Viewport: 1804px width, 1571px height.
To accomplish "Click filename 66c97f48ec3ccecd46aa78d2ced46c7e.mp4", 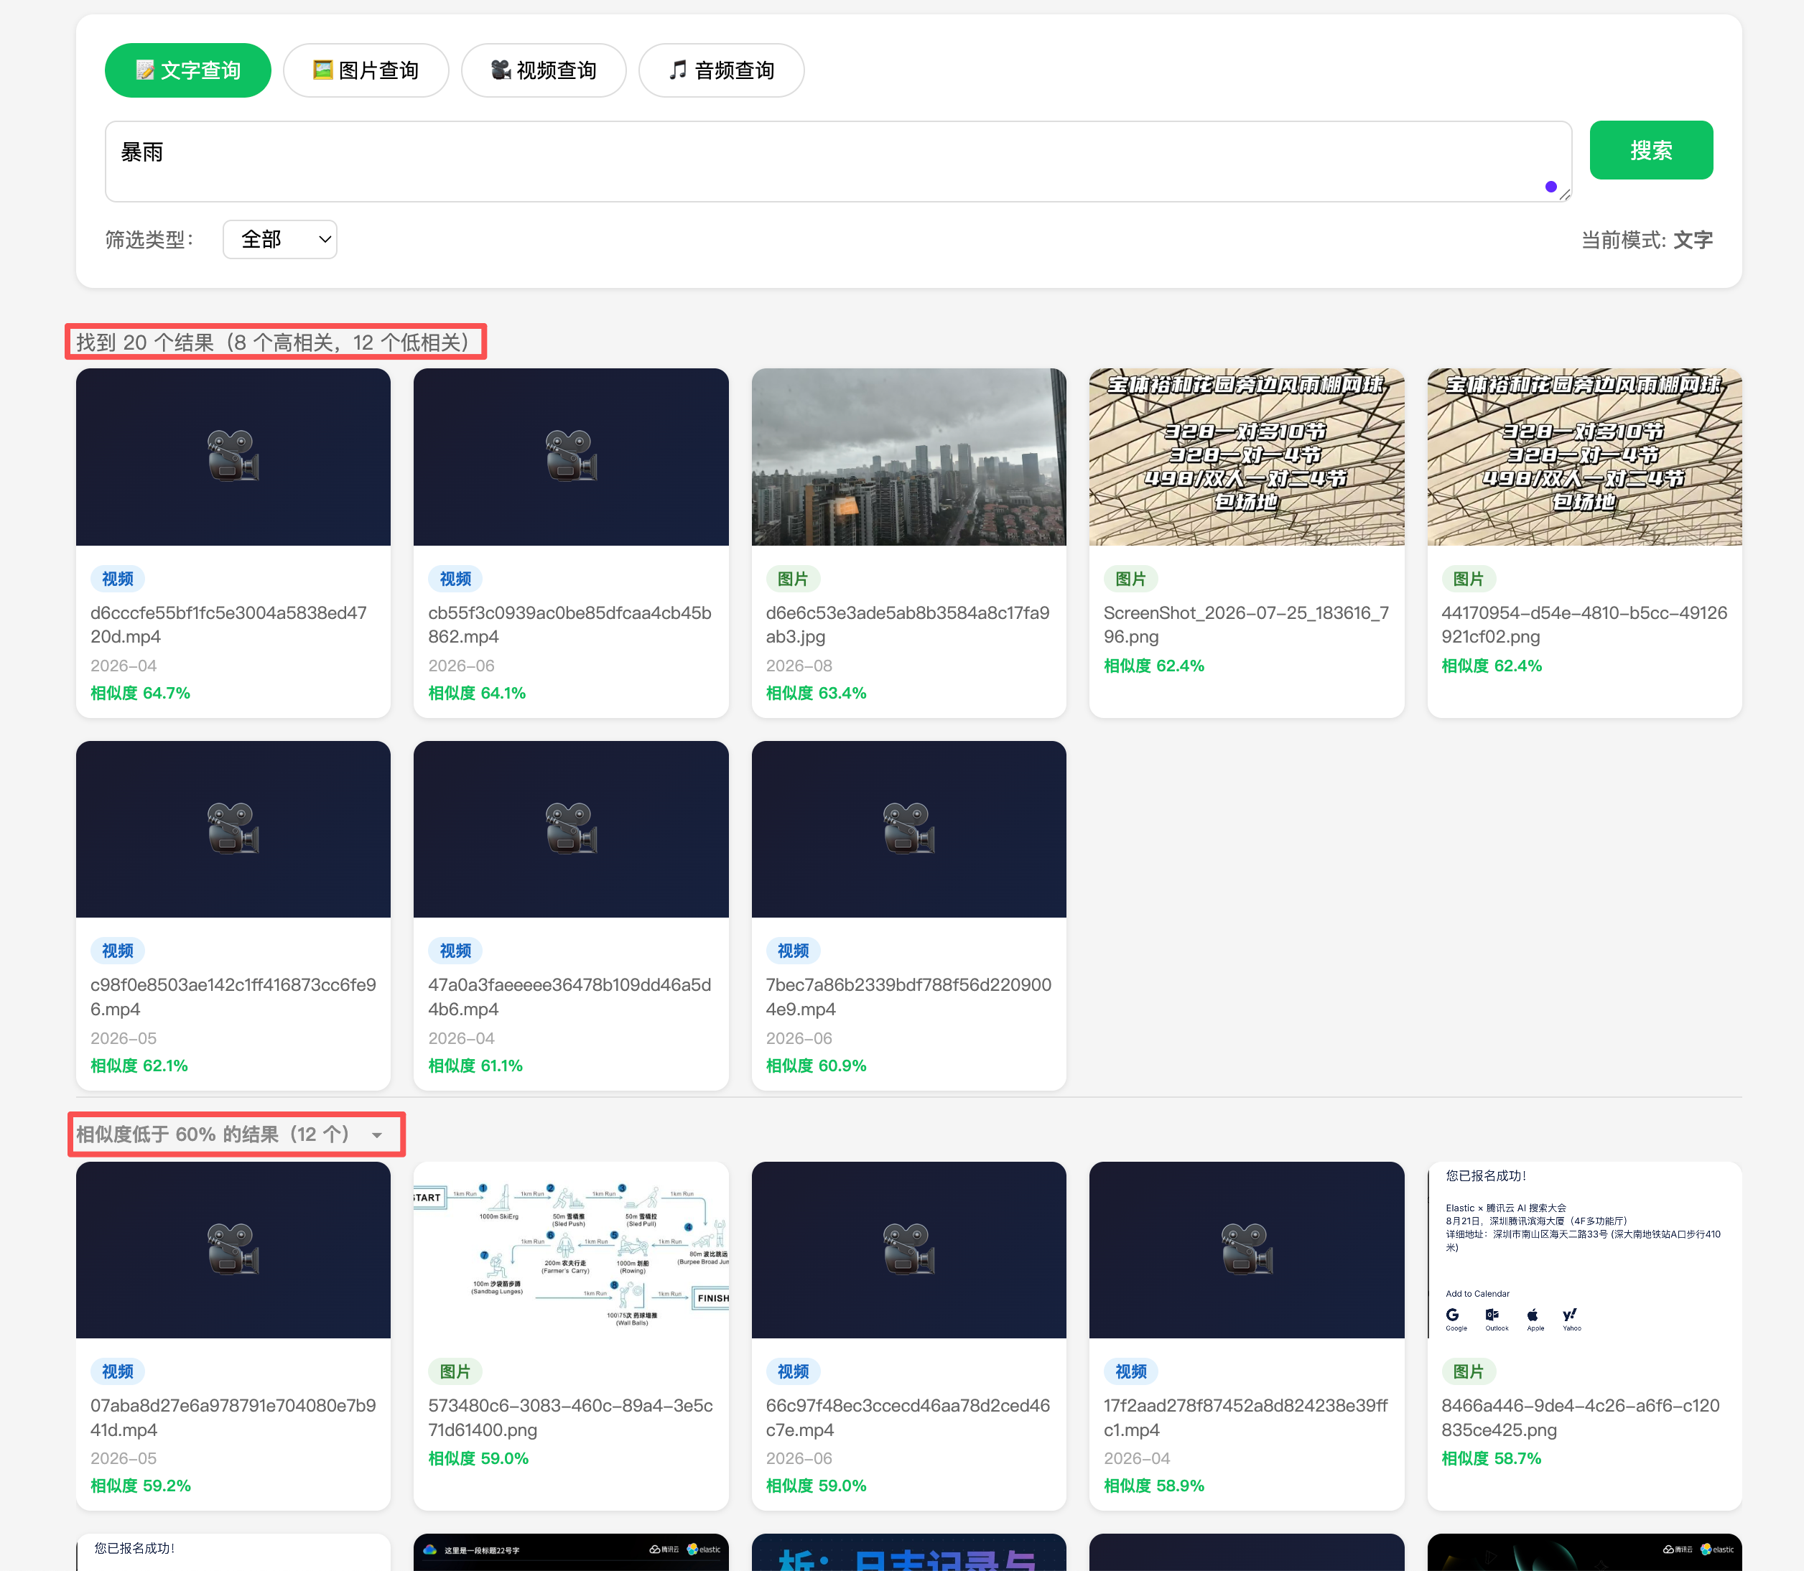I will click(x=908, y=1417).
